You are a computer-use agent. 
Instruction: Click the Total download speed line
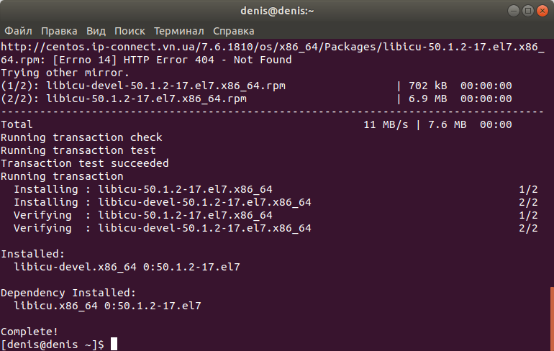pyautogui.click(x=256, y=124)
